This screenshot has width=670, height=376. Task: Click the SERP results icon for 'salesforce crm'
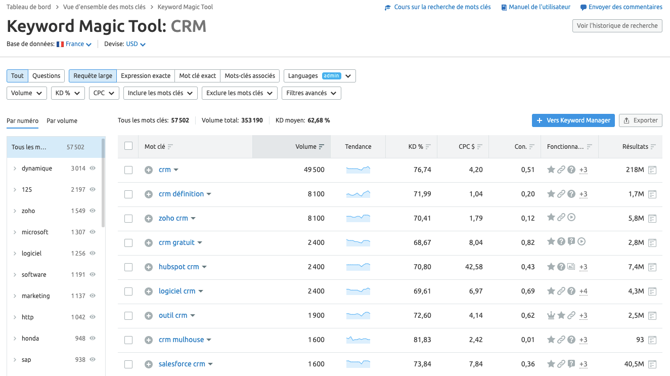(652, 364)
